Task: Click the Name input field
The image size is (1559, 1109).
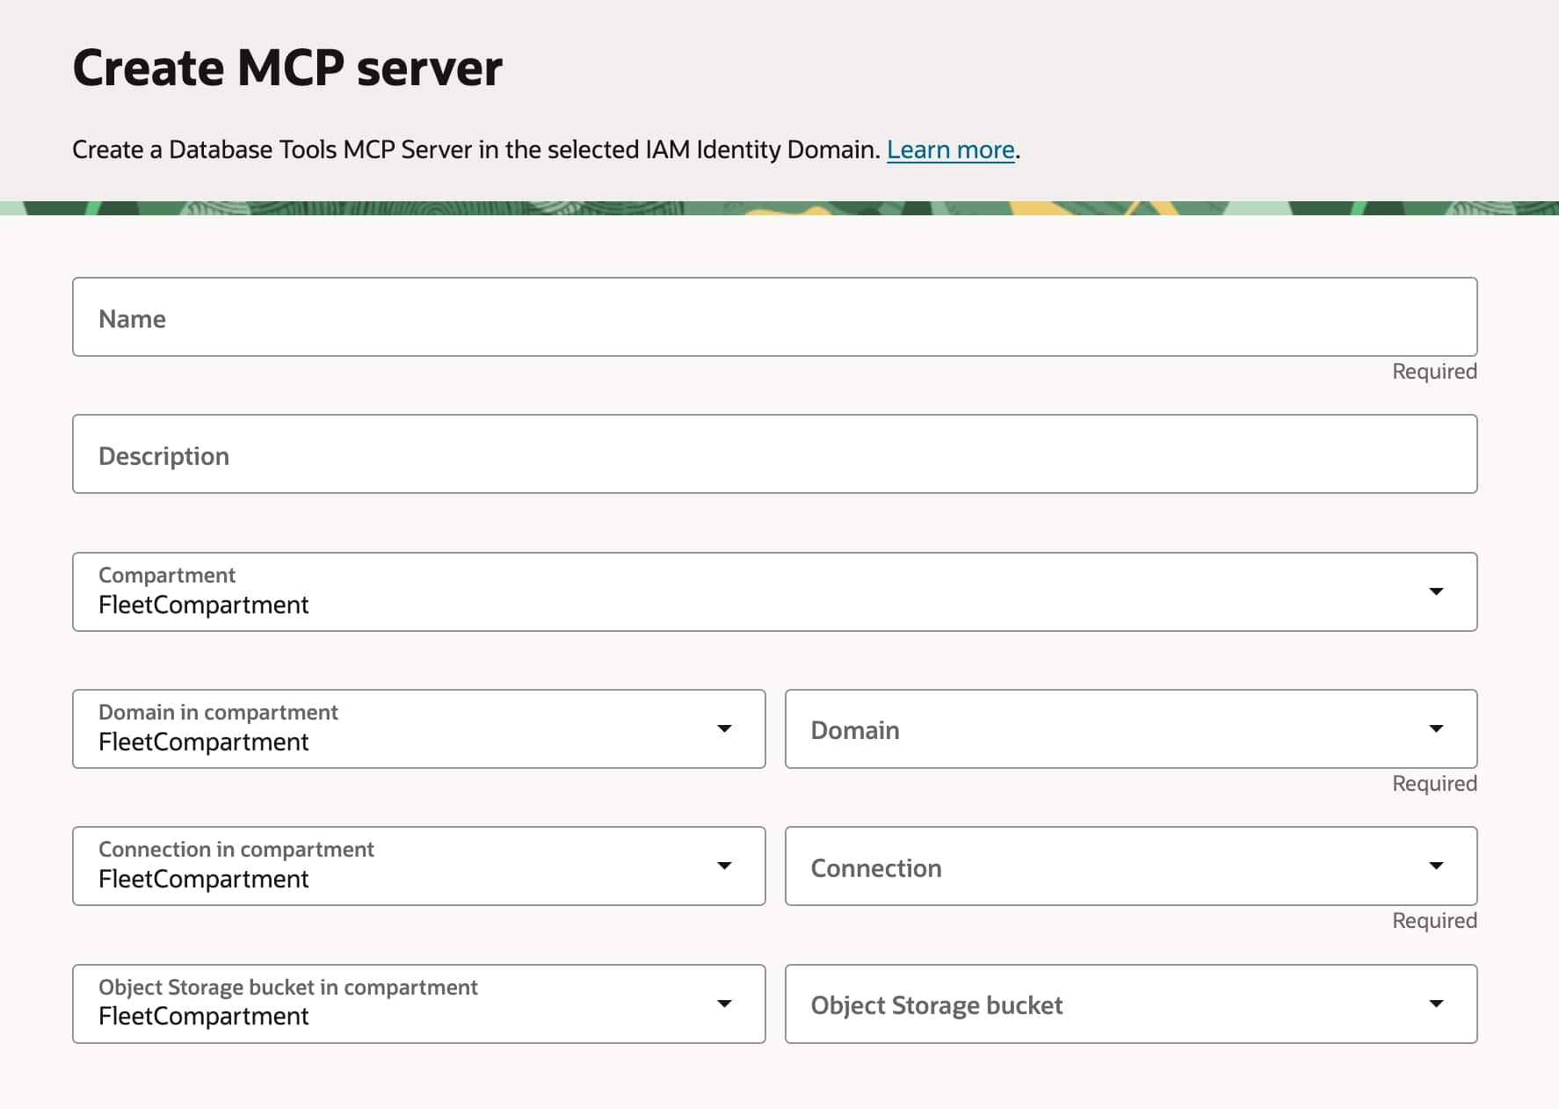Action: 774,317
